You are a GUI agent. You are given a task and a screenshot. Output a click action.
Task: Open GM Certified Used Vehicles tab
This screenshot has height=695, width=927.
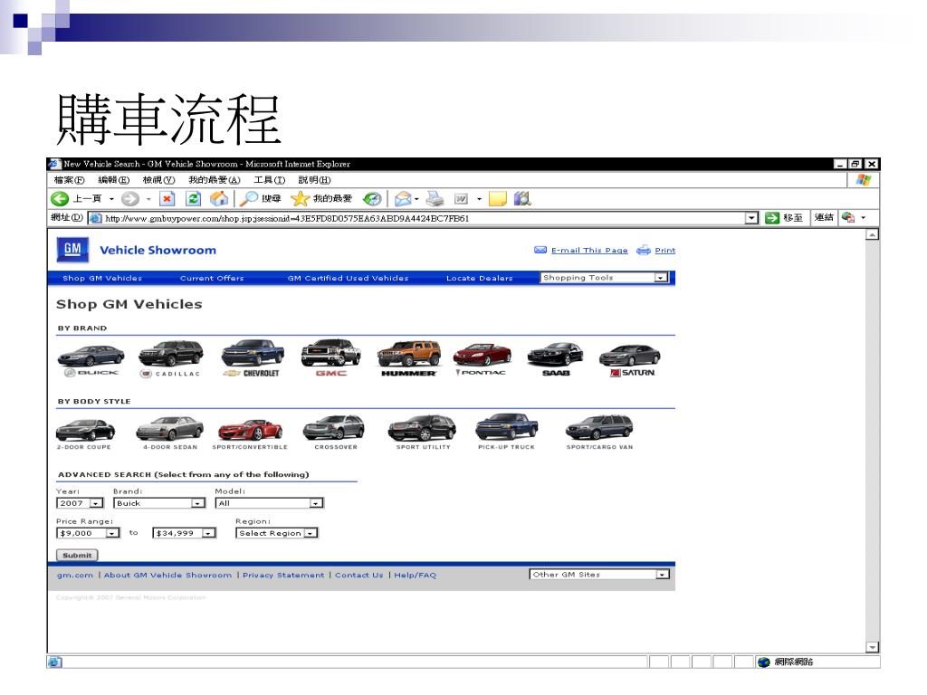(x=348, y=278)
